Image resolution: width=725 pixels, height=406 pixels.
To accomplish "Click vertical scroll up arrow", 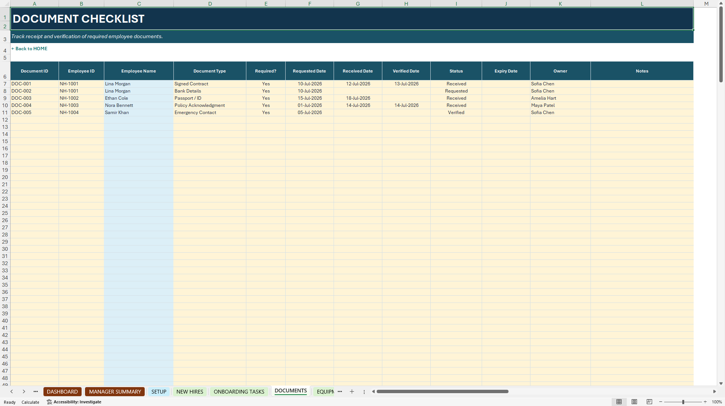I will pyautogui.click(x=721, y=3).
